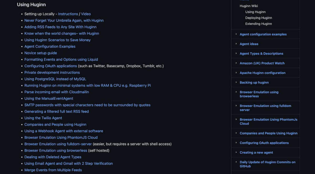Open Companies and People Using Huginn sidebar page
The width and height of the screenshot is (315, 174).
point(269,133)
